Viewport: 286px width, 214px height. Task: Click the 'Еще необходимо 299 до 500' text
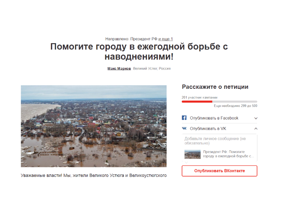tap(235, 106)
